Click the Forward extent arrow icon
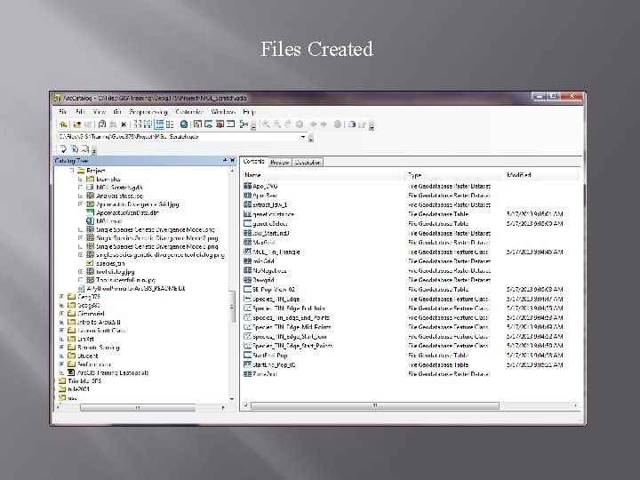 tap(324, 124)
